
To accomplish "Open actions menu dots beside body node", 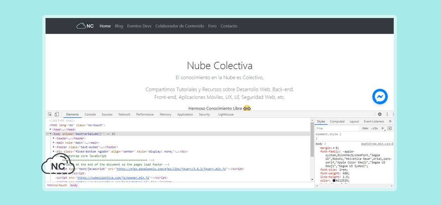I will (x=47, y=134).
